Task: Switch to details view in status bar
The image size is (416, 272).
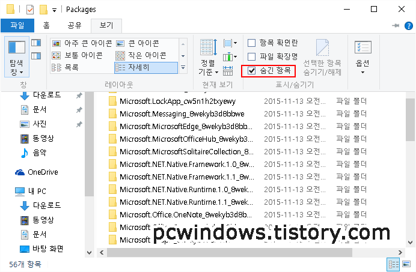Action: tap(393, 264)
